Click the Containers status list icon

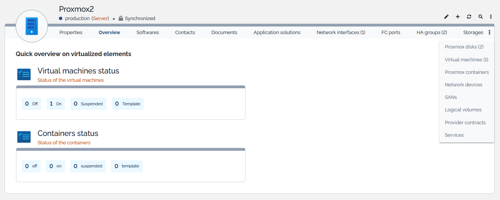[24, 137]
